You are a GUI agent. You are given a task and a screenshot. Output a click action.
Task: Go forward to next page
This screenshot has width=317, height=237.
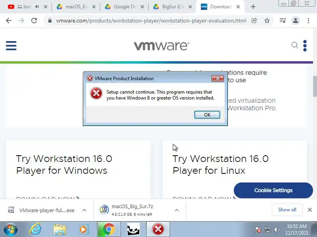(x=21, y=21)
